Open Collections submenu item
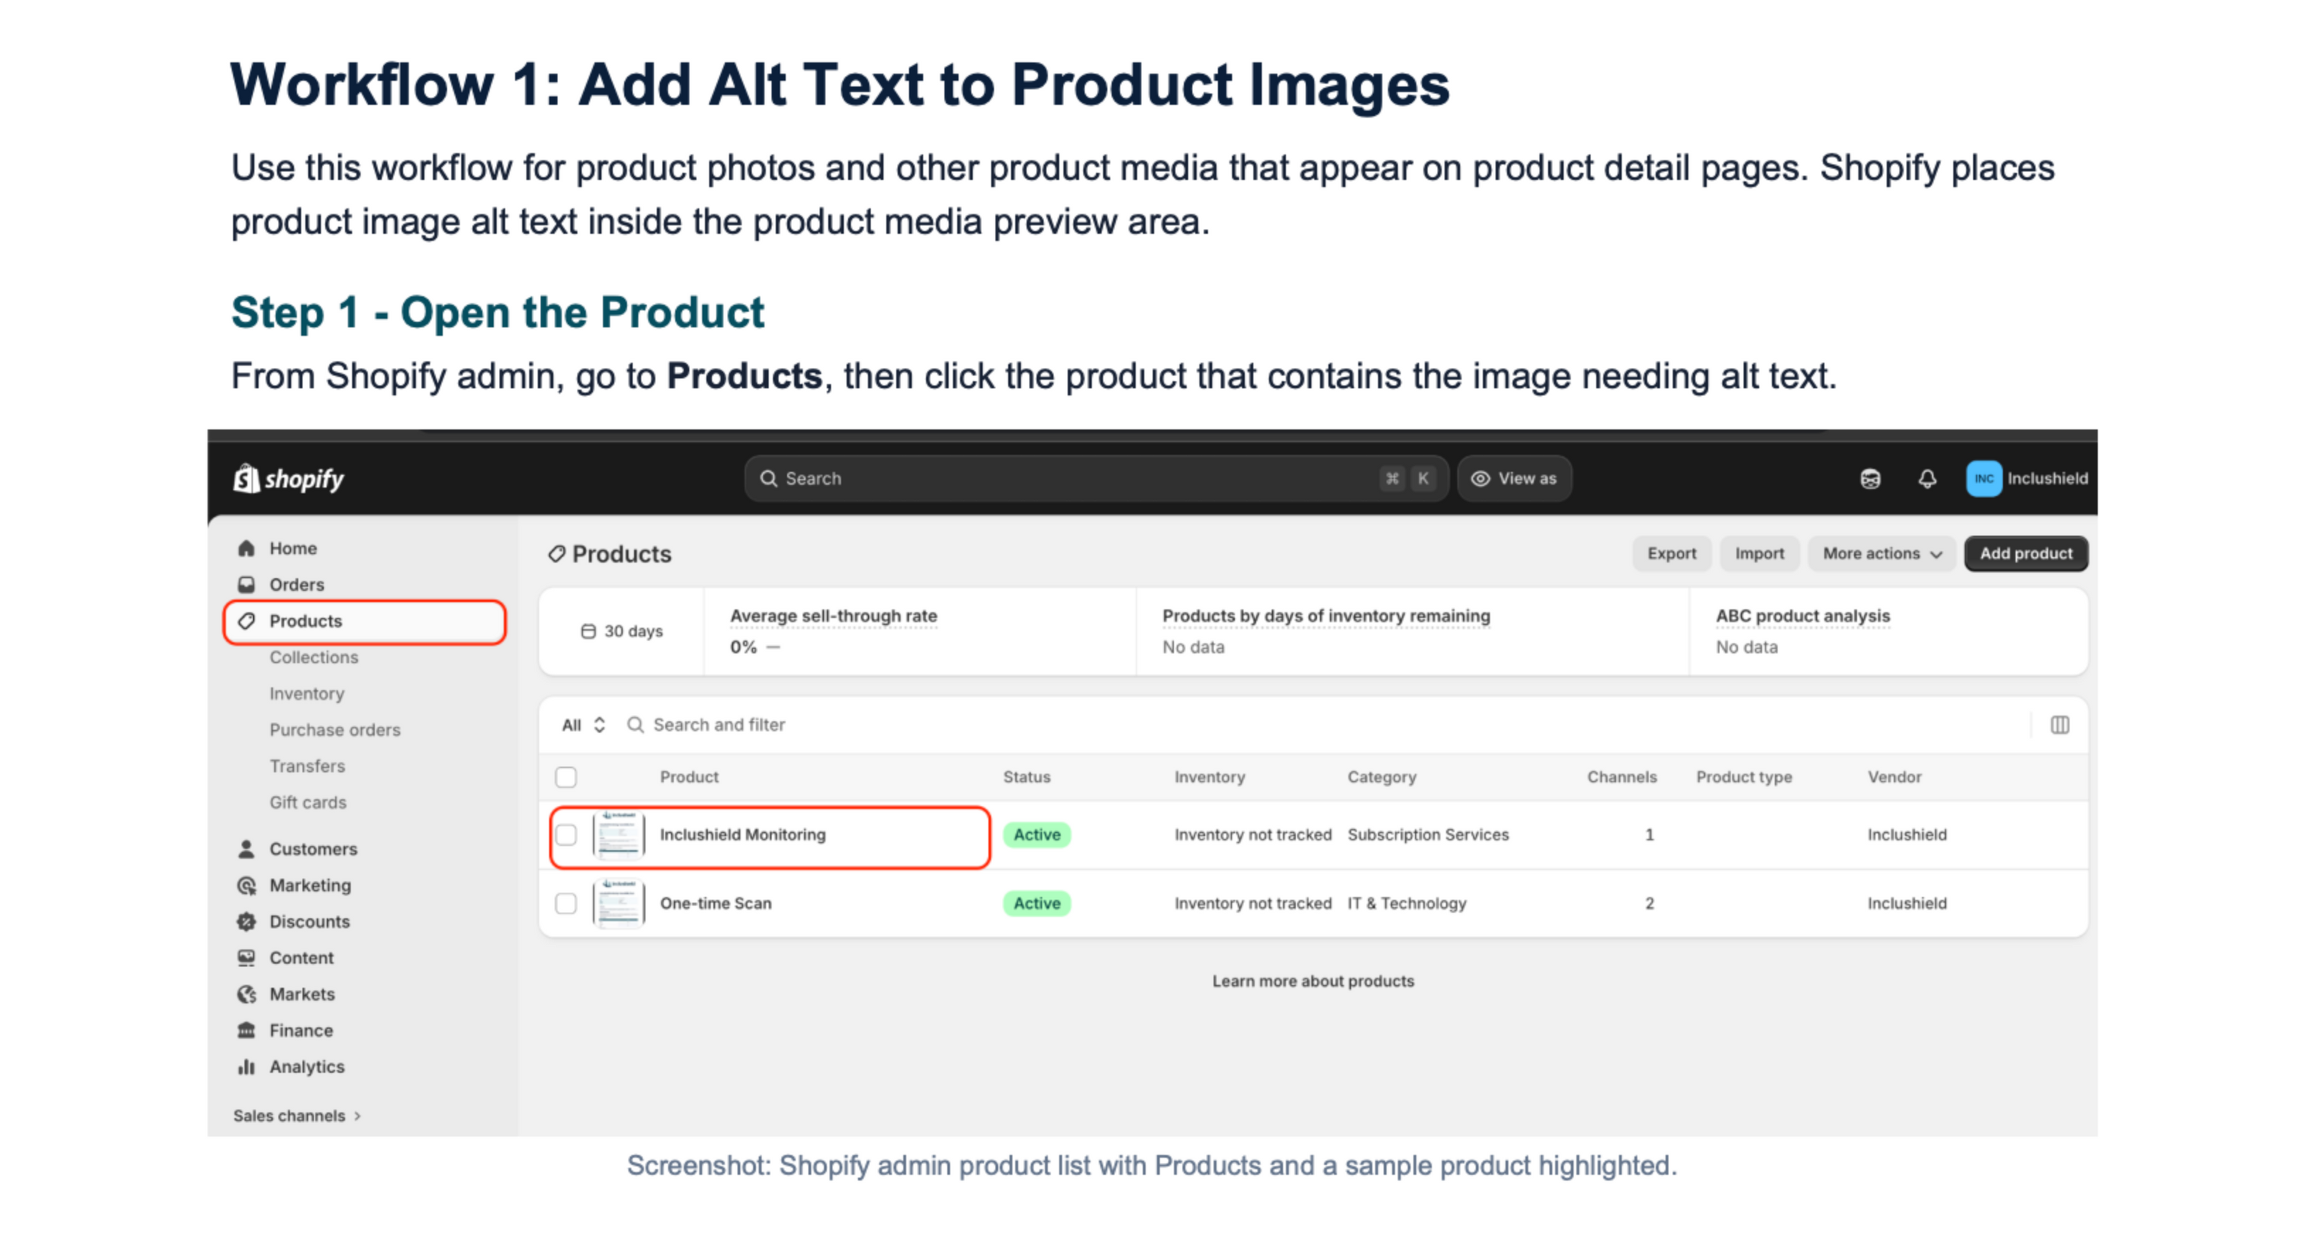 (313, 657)
